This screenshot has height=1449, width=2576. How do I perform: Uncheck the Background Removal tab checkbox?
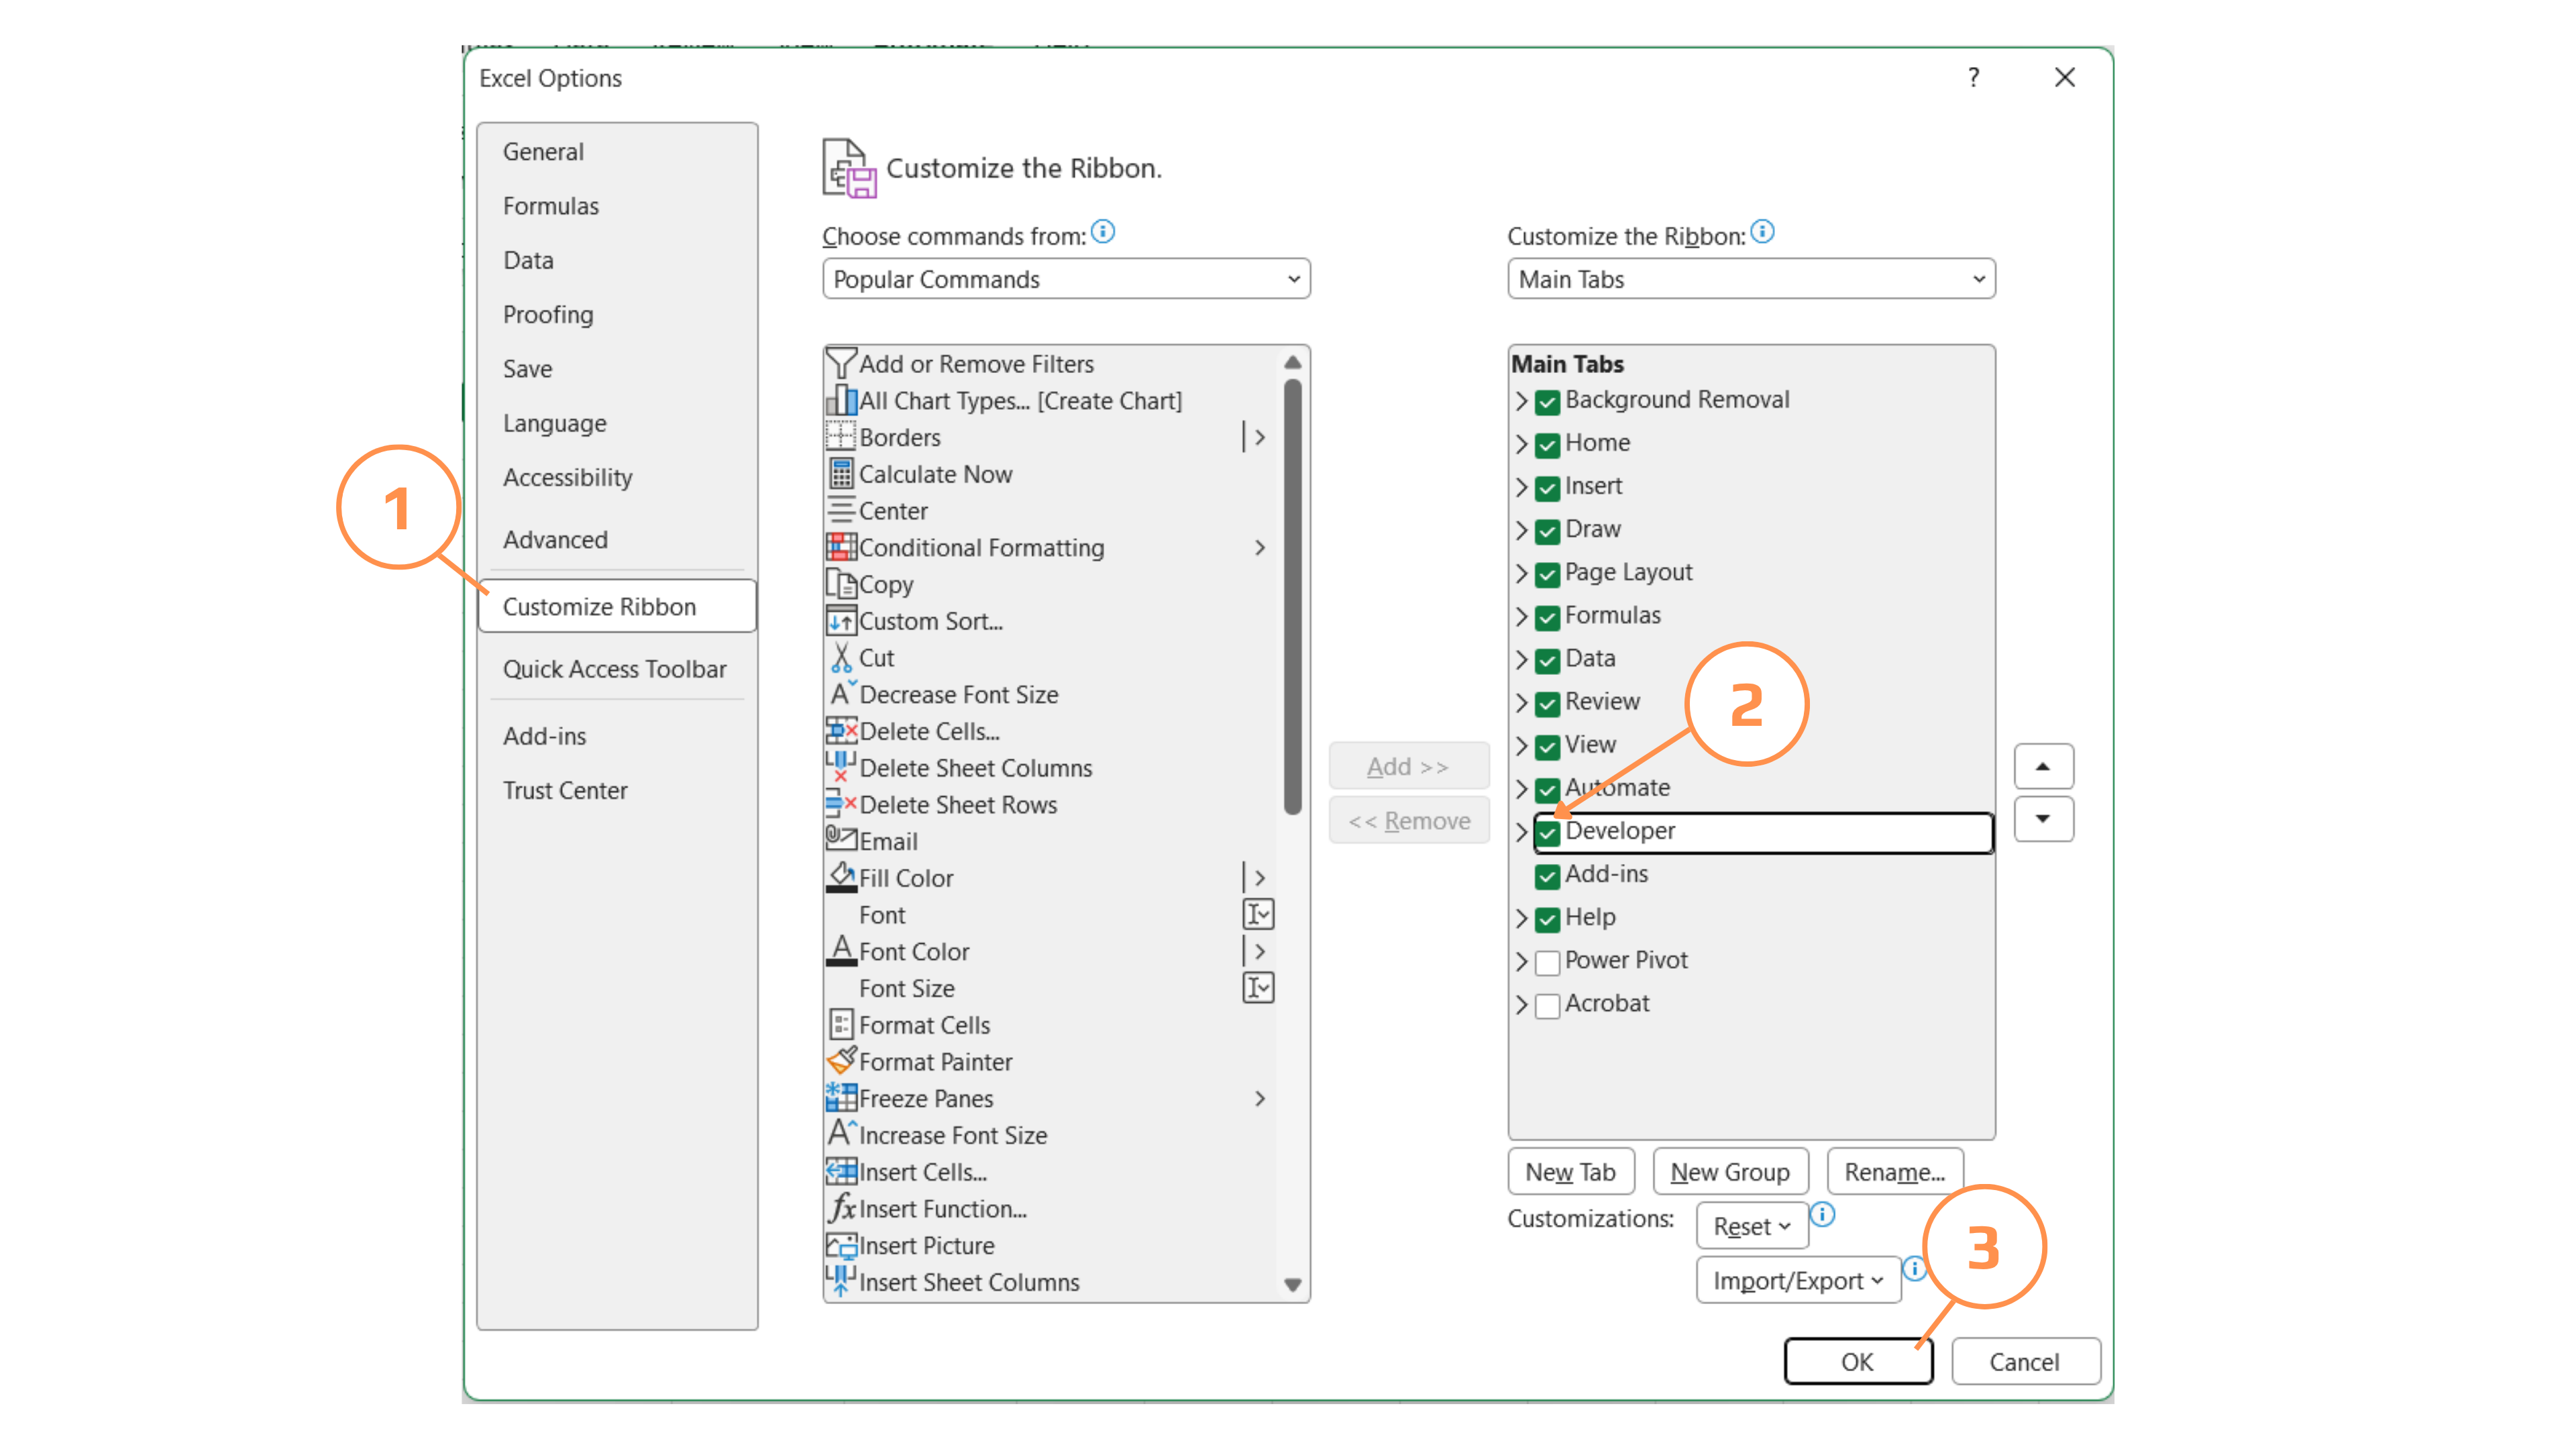click(1547, 402)
